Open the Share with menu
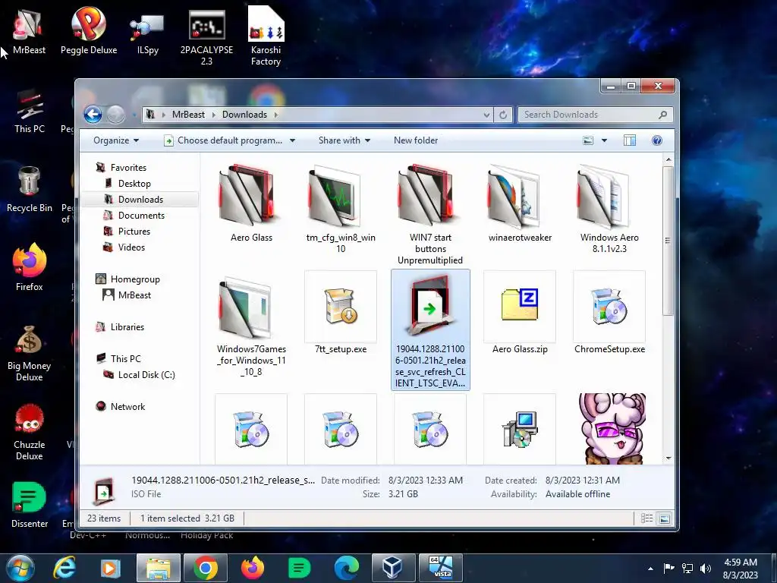Screen dimensions: 777x583 pyautogui.click(x=344, y=140)
